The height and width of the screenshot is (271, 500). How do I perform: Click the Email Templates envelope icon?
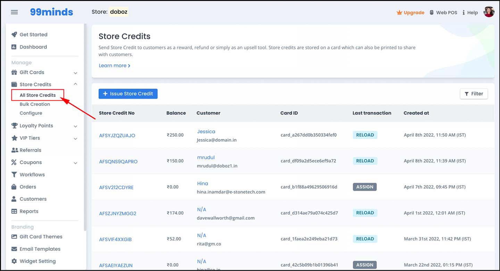point(14,249)
